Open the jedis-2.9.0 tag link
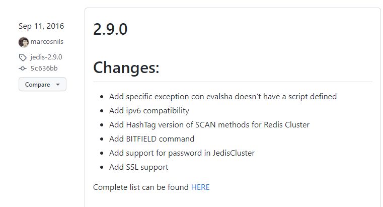This screenshot has width=383, height=207. coord(46,57)
